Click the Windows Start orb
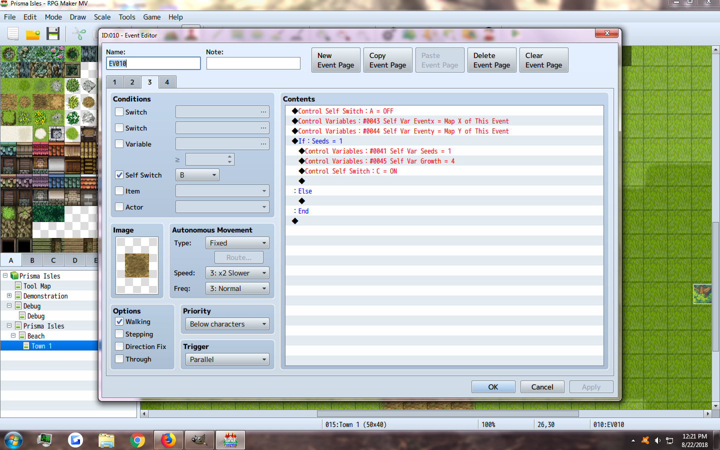The image size is (720, 450). coord(13,440)
